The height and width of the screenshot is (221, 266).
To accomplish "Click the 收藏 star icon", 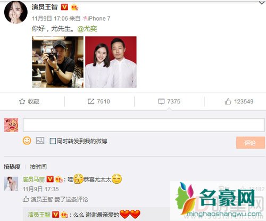I will point(22,101).
